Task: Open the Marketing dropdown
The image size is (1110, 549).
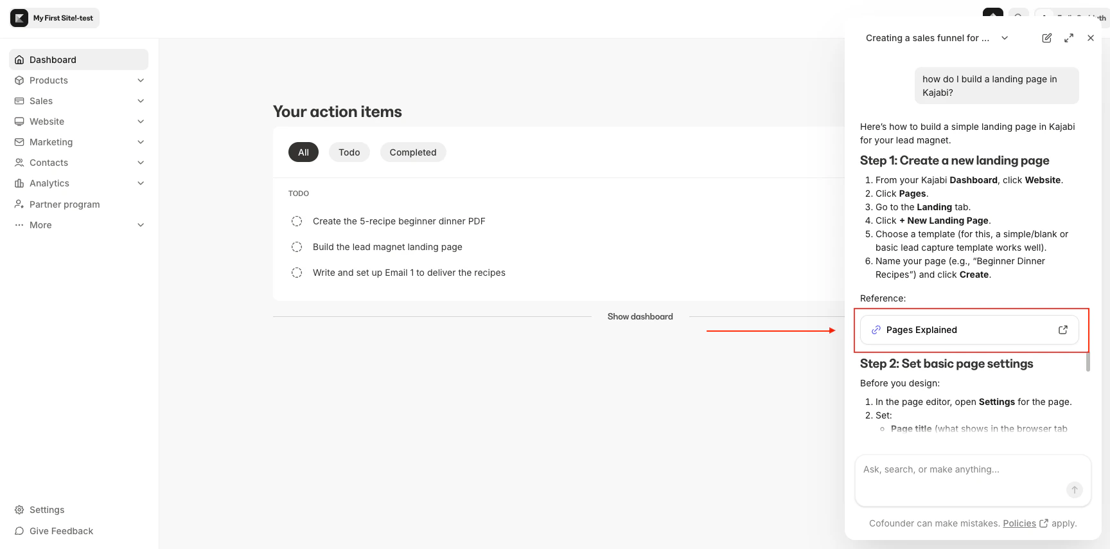Action: point(141,141)
